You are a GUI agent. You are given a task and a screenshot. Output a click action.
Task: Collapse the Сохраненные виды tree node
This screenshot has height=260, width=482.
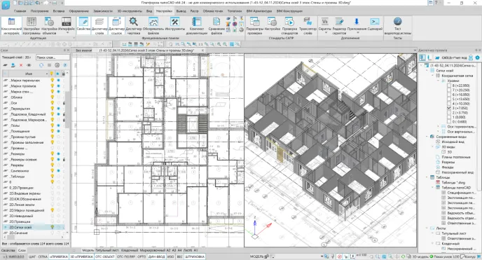(427, 137)
